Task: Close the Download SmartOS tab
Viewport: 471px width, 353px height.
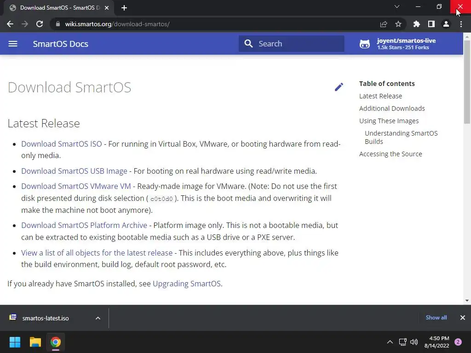Action: (107, 8)
